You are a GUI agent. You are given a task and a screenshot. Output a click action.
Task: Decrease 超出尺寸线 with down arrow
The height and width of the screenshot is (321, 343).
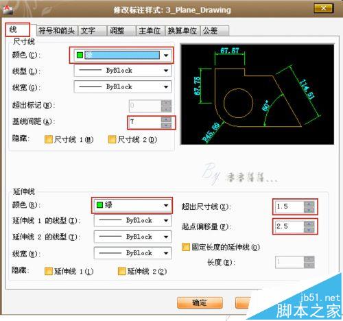[x=309, y=210]
